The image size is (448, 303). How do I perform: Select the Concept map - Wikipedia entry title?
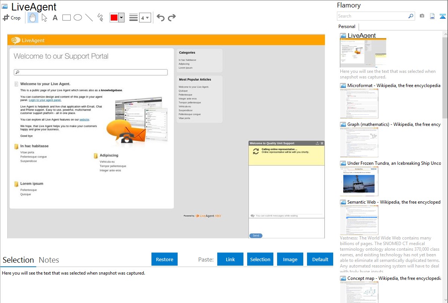pyautogui.click(x=394, y=278)
